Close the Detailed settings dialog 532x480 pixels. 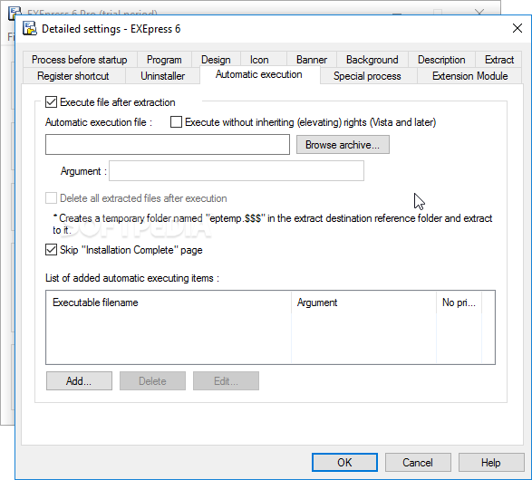click(517, 28)
